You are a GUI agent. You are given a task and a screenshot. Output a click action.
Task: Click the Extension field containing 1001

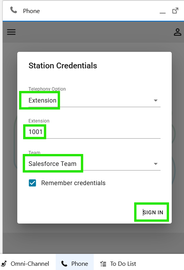94,132
